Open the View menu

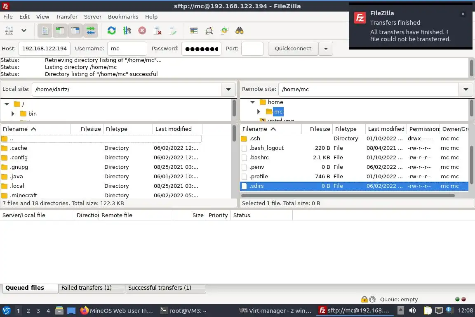(43, 17)
